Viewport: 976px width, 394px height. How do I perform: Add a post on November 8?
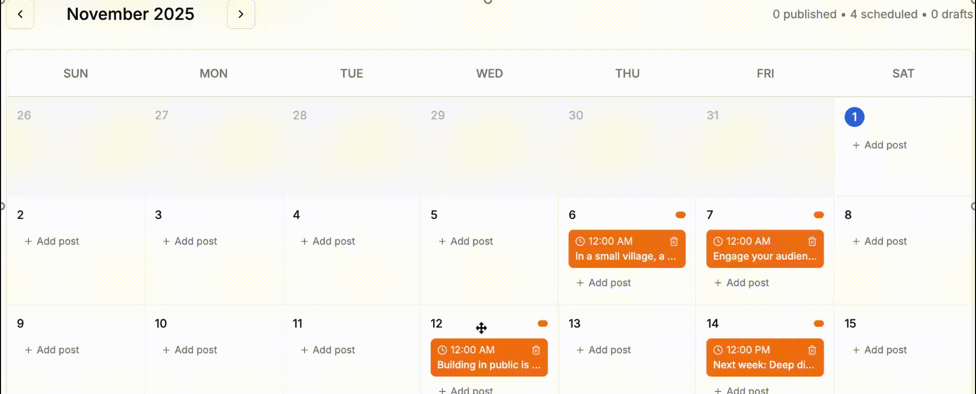pos(879,241)
